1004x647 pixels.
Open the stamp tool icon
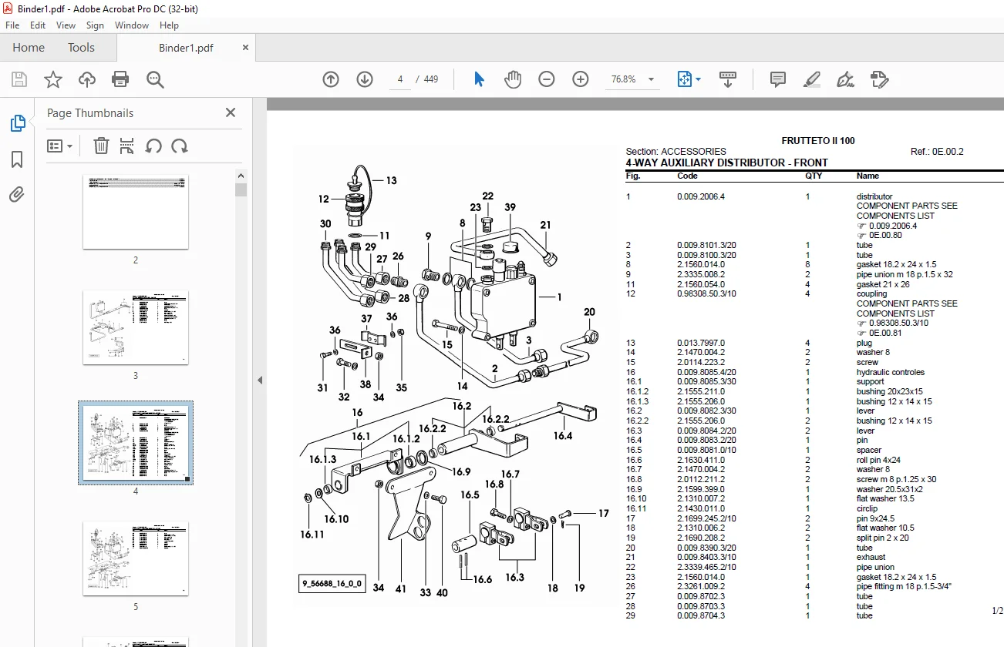[880, 79]
